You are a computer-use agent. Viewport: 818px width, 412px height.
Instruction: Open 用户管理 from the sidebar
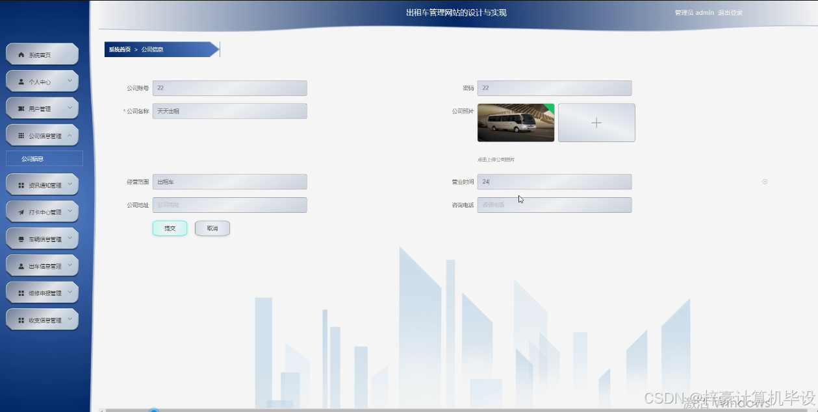pyautogui.click(x=42, y=108)
